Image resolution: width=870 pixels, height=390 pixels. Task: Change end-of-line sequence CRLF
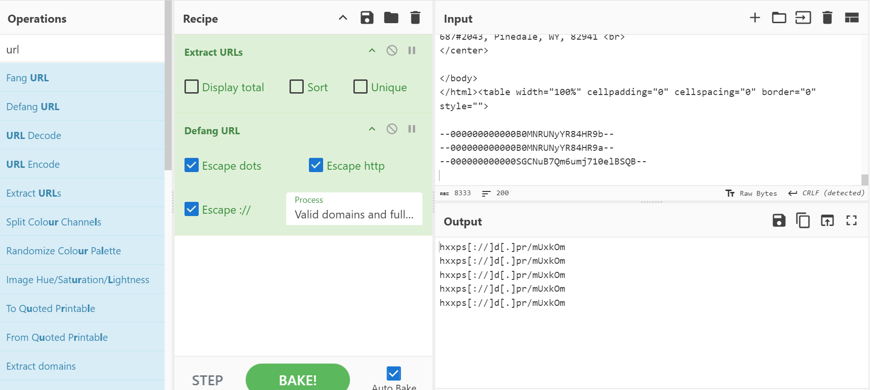click(x=826, y=193)
